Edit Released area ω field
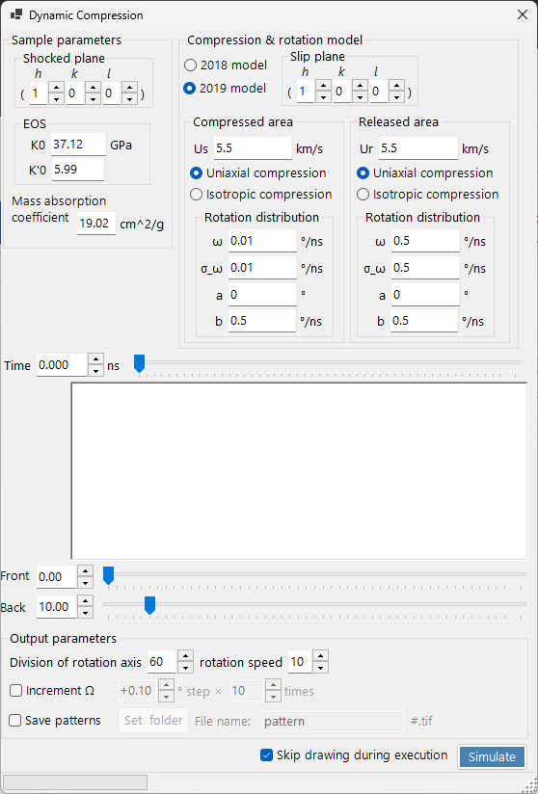 click(425, 241)
